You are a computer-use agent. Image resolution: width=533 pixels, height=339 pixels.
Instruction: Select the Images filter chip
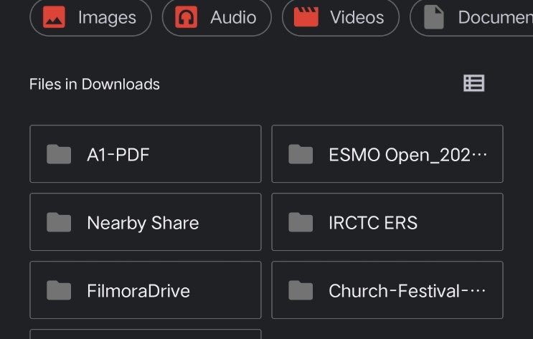click(x=91, y=17)
